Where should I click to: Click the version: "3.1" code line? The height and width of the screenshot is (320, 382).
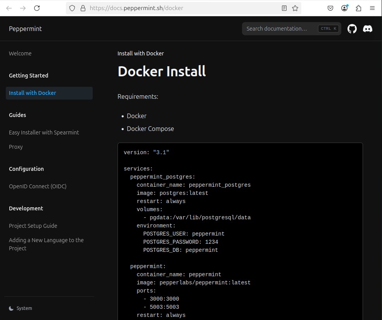click(147, 153)
